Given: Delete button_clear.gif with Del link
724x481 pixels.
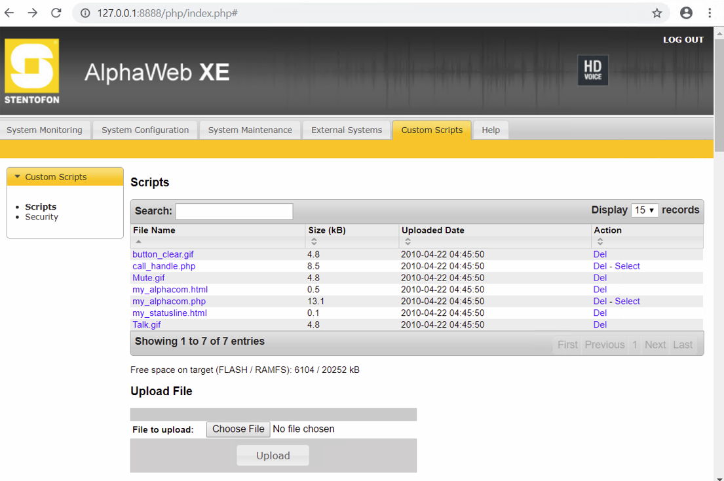Looking at the screenshot, I should click(x=600, y=254).
